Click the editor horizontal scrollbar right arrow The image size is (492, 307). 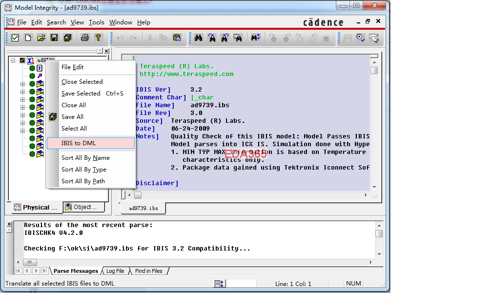pos(366,195)
